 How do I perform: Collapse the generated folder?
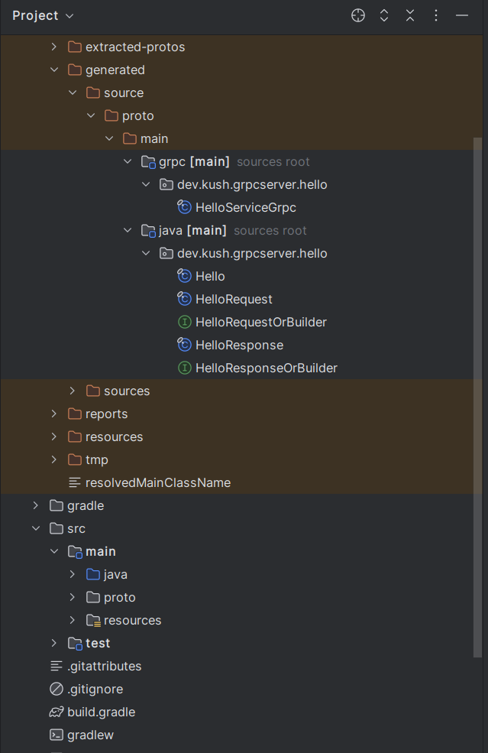tap(53, 70)
